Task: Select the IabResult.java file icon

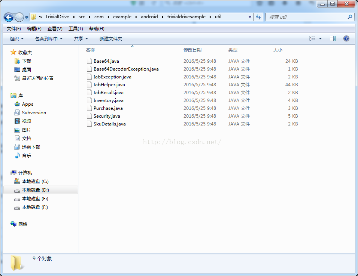Action: [89, 93]
